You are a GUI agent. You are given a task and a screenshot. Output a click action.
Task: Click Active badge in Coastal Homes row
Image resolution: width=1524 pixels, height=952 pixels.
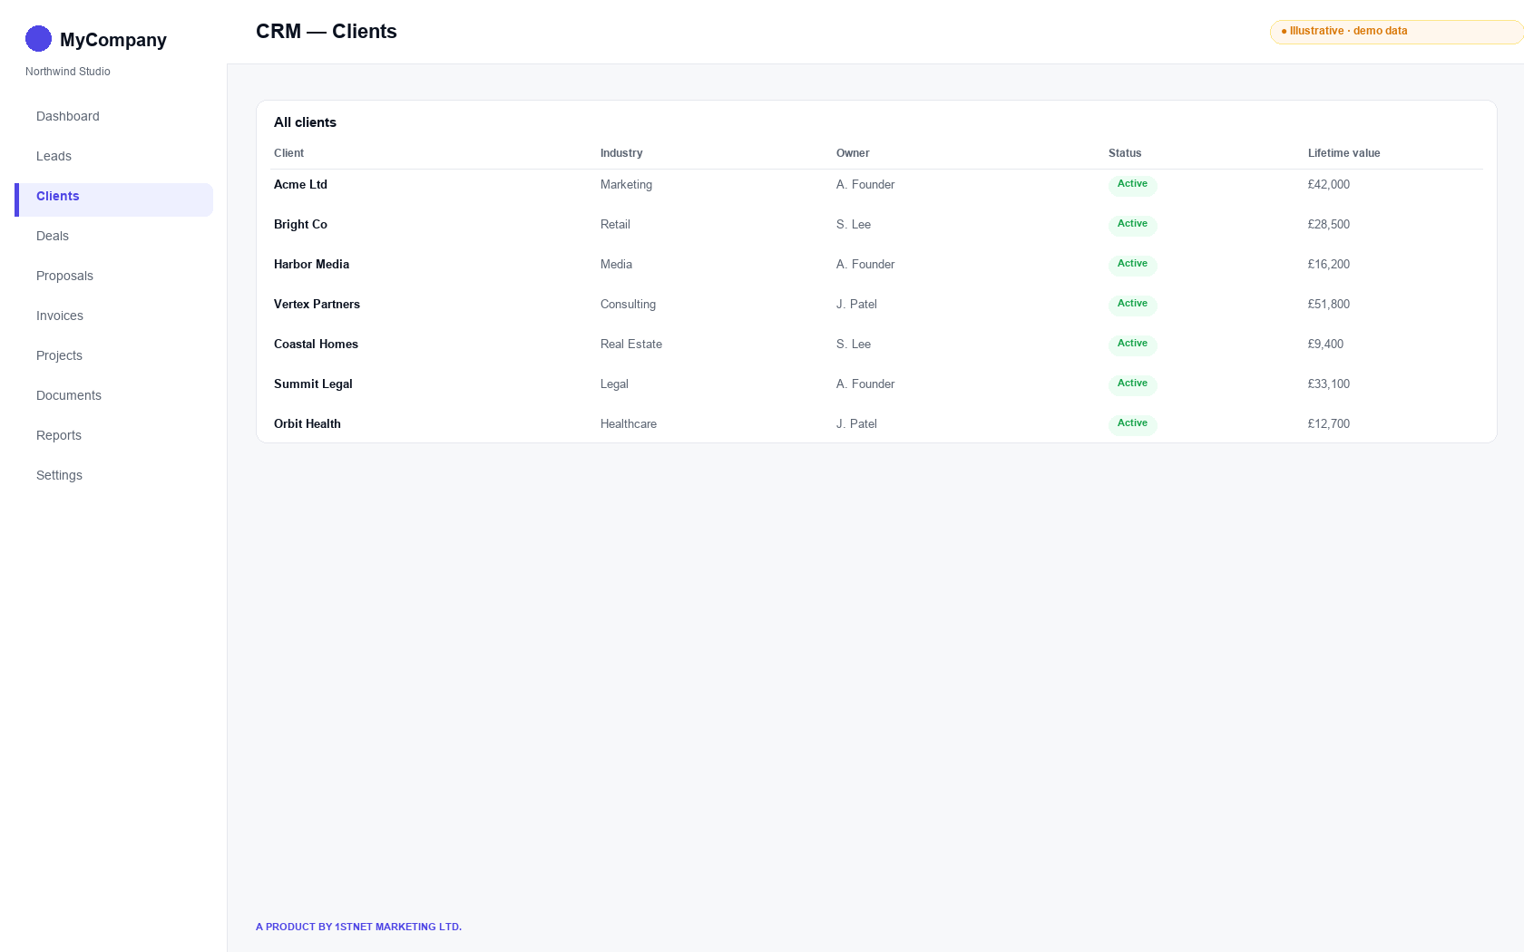pyautogui.click(x=1132, y=344)
